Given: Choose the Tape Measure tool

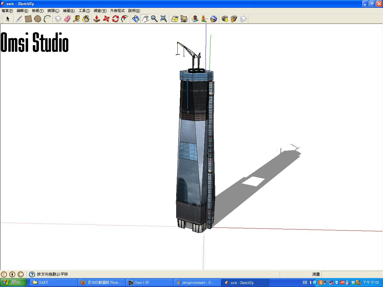Looking at the screenshot, I should [x=77, y=19].
